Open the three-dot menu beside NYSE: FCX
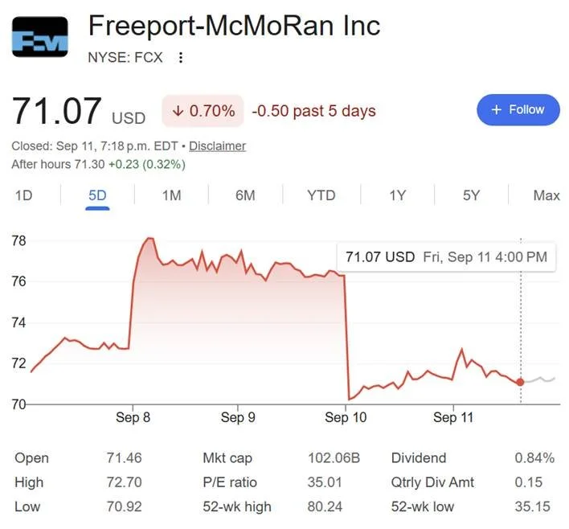 click(180, 57)
